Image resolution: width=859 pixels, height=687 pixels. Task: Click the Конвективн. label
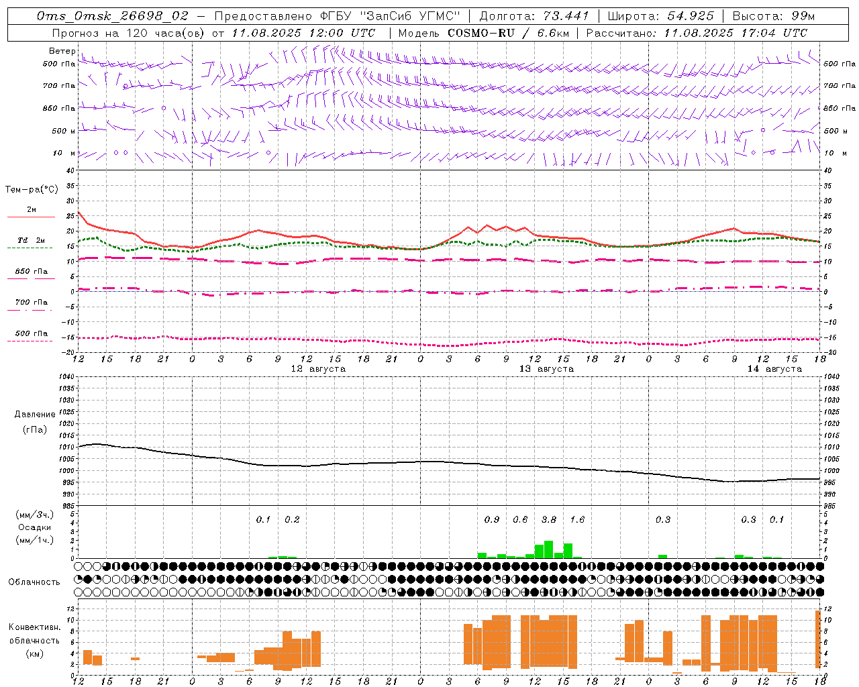tap(35, 627)
